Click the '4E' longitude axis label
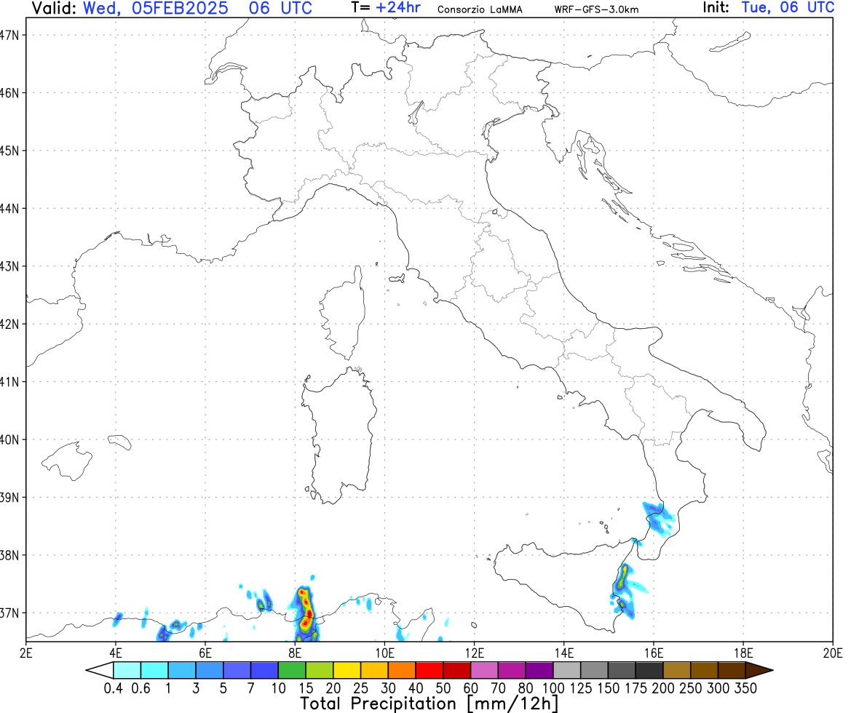The image size is (859, 713). point(116,653)
